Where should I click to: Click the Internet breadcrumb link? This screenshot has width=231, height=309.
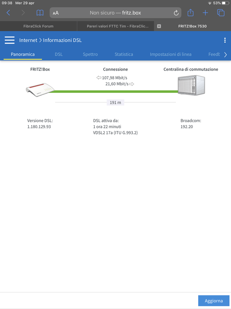28,40
